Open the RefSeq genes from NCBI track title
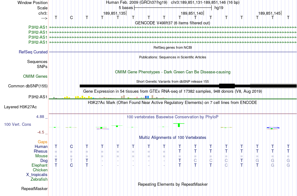 (173, 47)
